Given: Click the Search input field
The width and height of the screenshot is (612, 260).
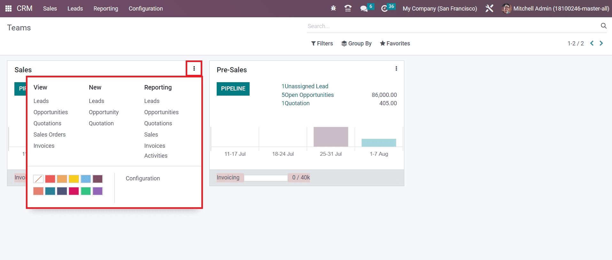Looking at the screenshot, I should pyautogui.click(x=451, y=26).
